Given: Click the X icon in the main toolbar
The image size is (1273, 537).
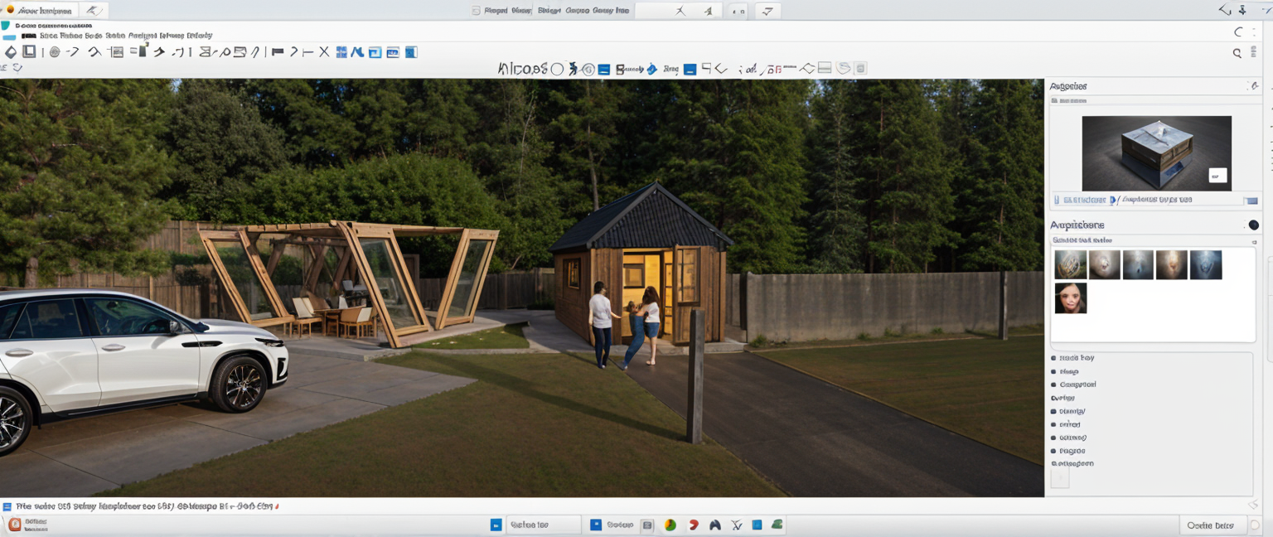Looking at the screenshot, I should click(323, 52).
